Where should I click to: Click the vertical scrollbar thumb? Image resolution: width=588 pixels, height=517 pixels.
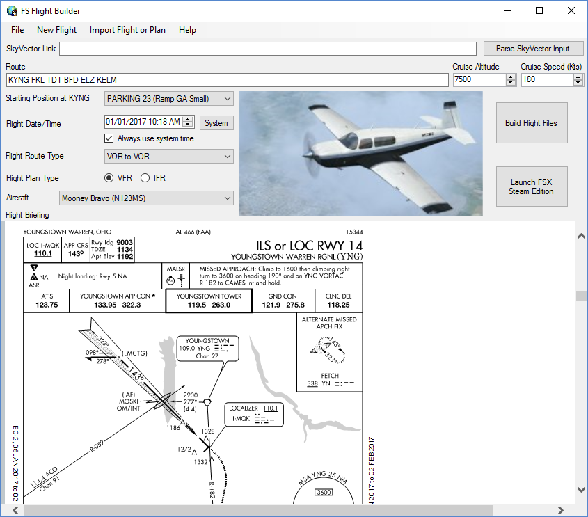tap(581, 296)
